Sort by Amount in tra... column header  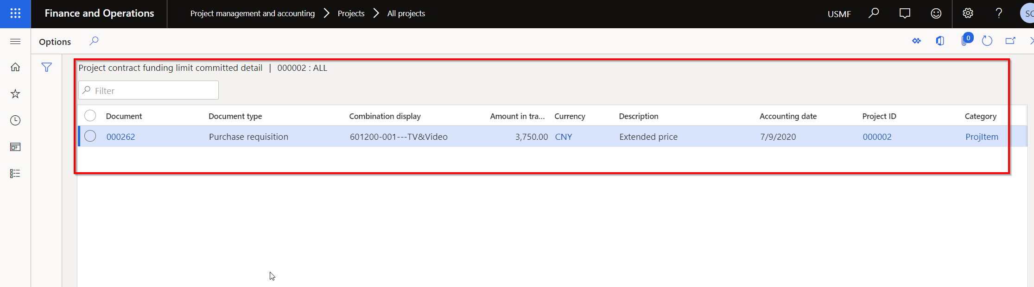pyautogui.click(x=517, y=116)
